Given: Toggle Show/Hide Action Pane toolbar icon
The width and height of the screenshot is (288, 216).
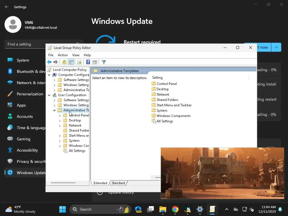Looking at the screenshot, I should click(94, 62).
